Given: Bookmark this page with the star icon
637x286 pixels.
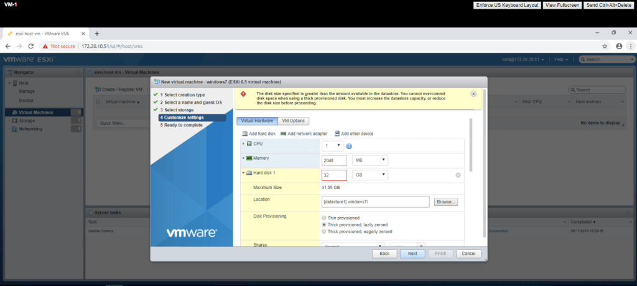Looking at the screenshot, I should (605, 46).
